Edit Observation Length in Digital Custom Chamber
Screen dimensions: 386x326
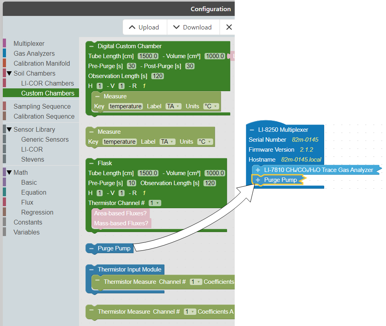click(x=158, y=76)
